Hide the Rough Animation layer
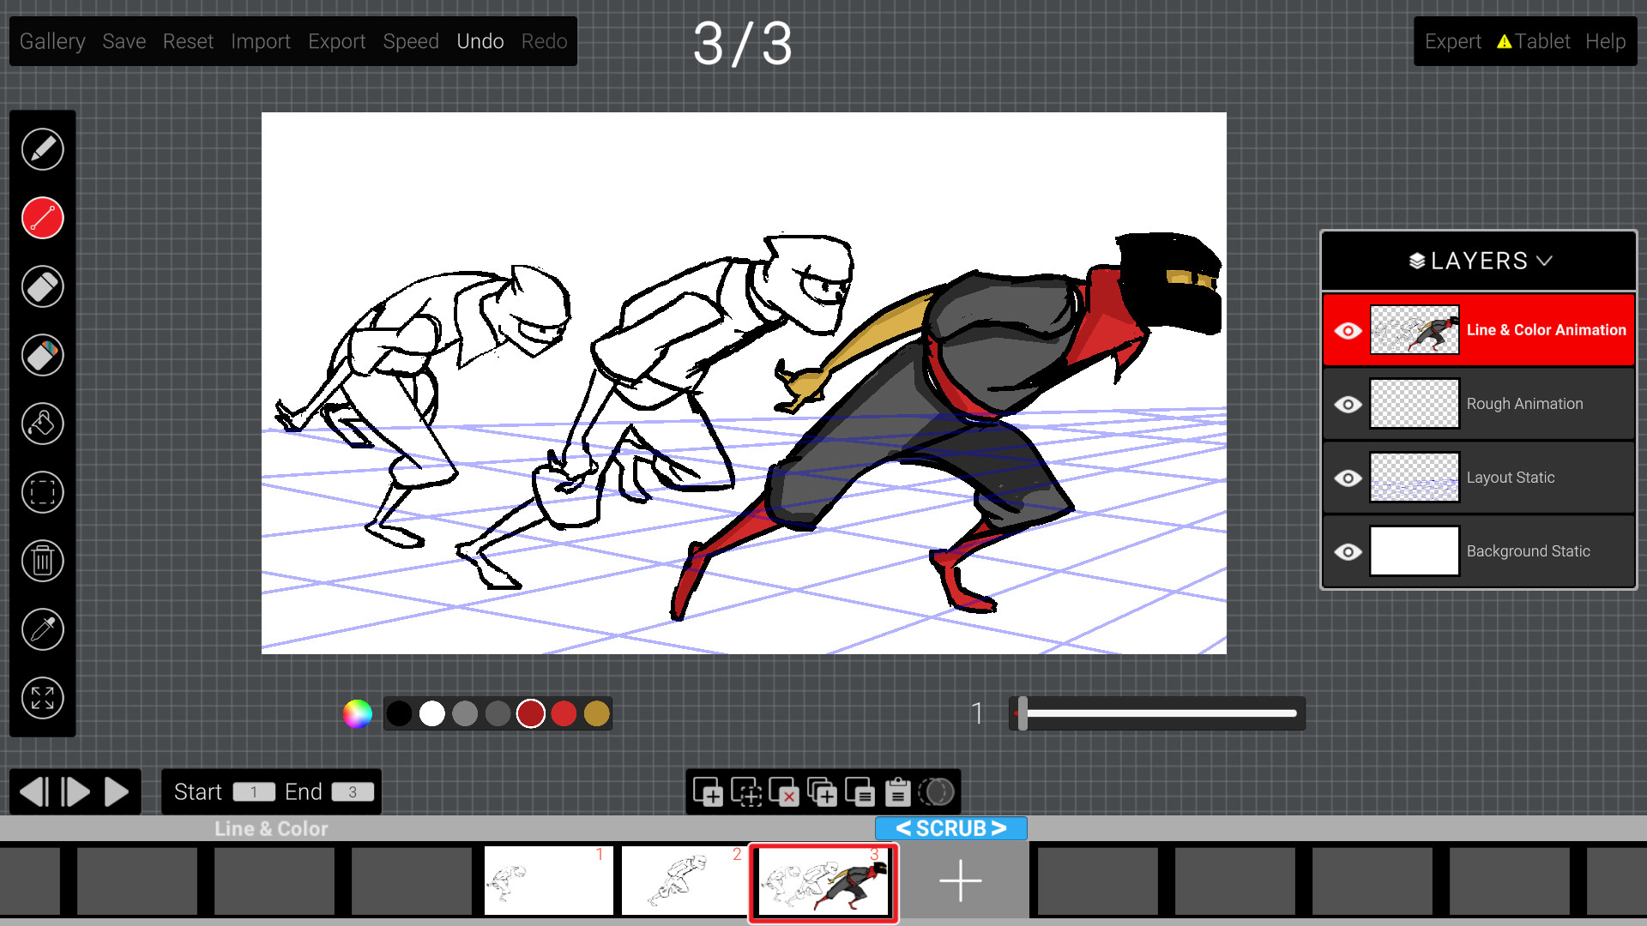The height and width of the screenshot is (926, 1647). [1348, 404]
